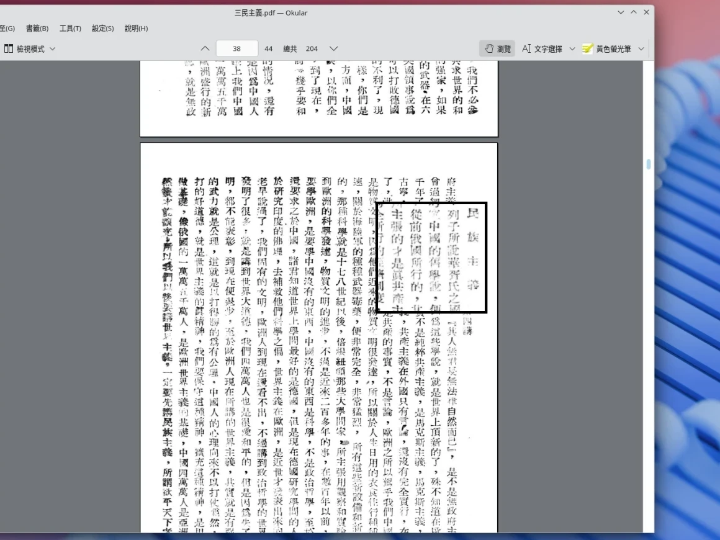Click the page number field showing 38
This screenshot has height=540, width=720.
236,48
